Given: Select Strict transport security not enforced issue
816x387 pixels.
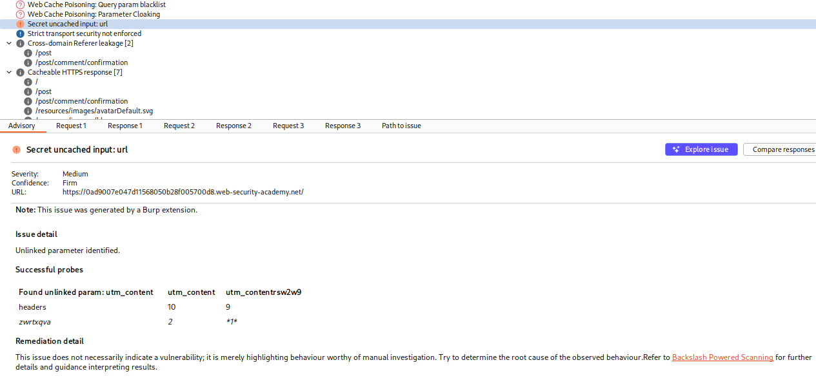Looking at the screenshot, I should tap(84, 33).
